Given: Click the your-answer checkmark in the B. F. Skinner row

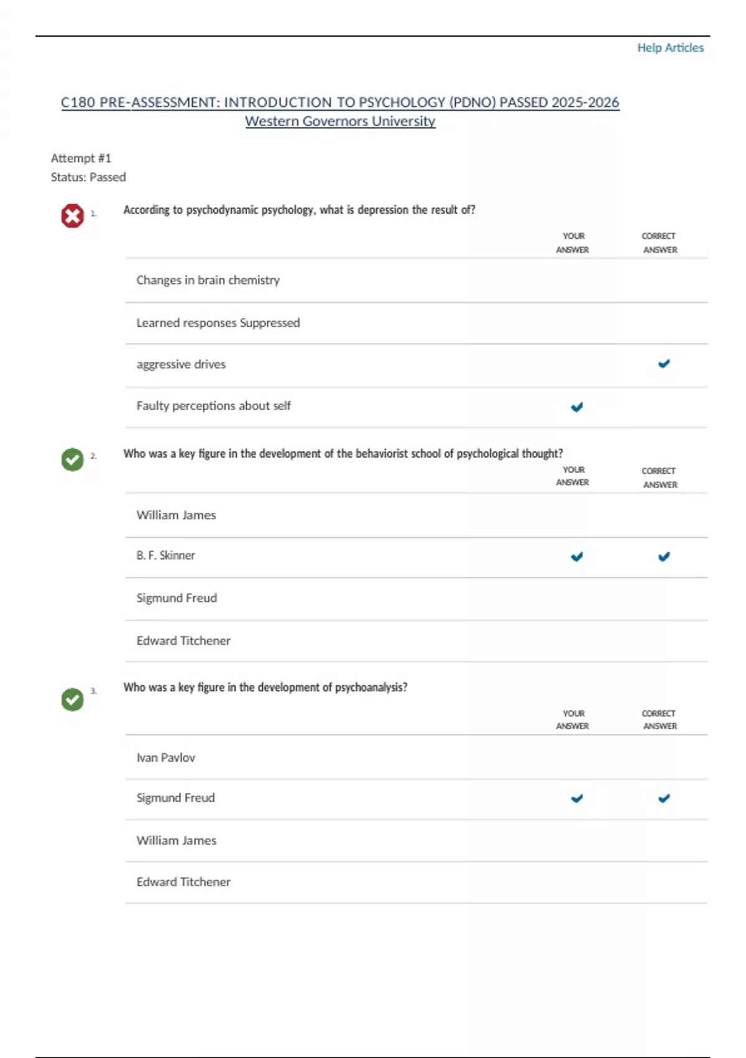Looking at the screenshot, I should pyautogui.click(x=577, y=556).
